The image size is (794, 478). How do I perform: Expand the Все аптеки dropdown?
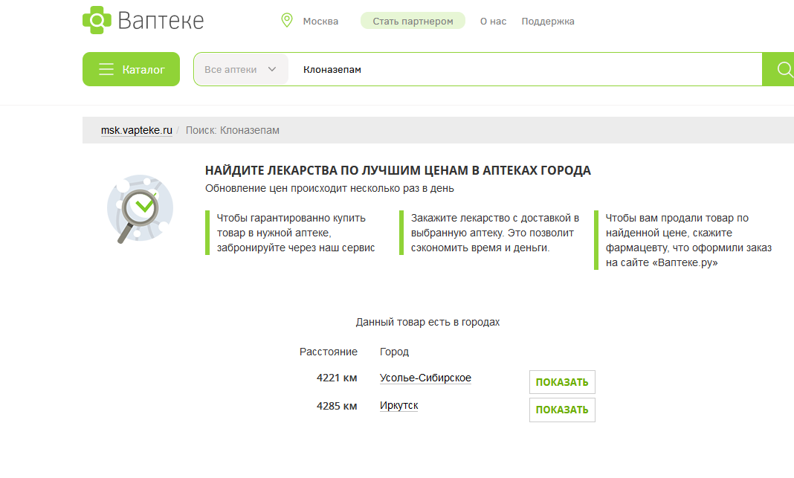pos(241,69)
